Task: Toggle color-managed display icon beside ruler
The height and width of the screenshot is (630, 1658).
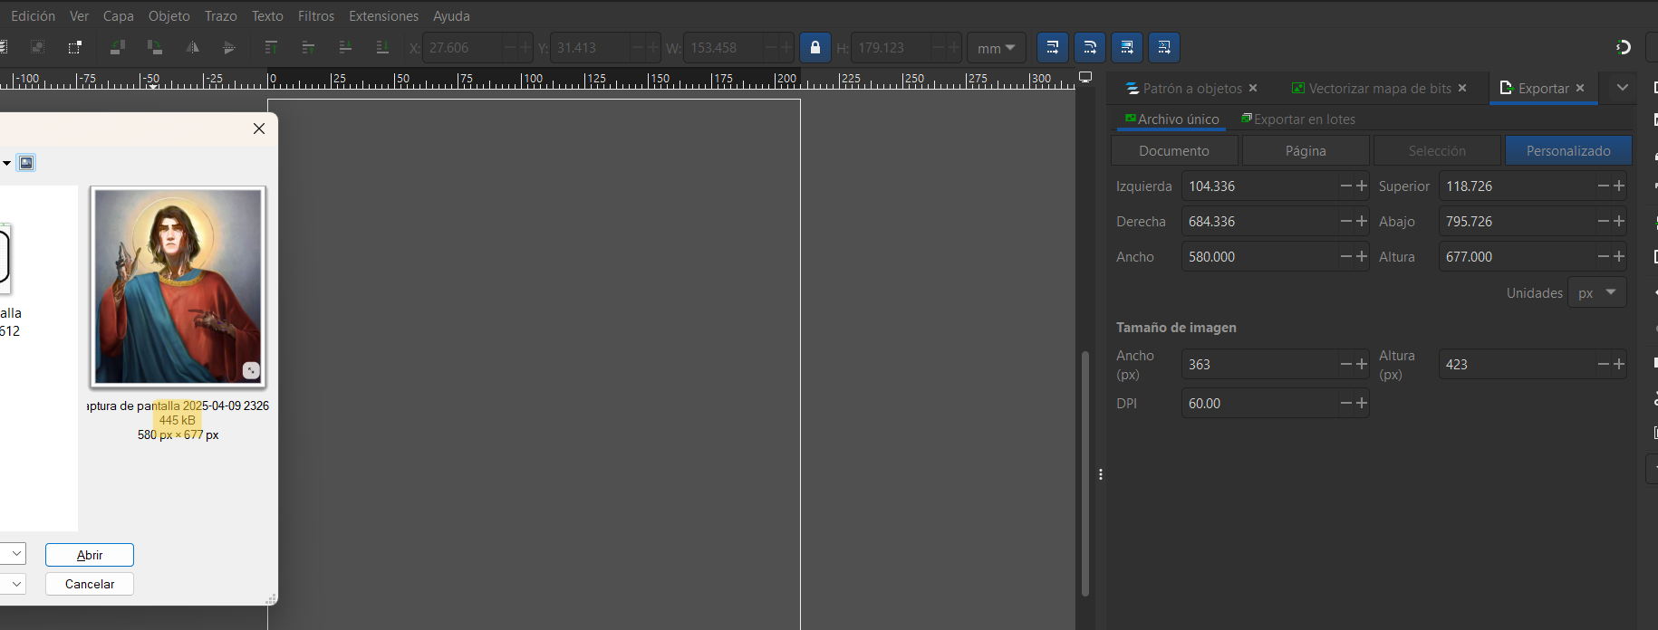Action: [x=1085, y=78]
